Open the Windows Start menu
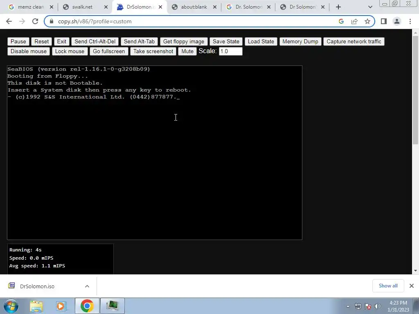Viewport: 419px width, 314px height. (x=11, y=306)
